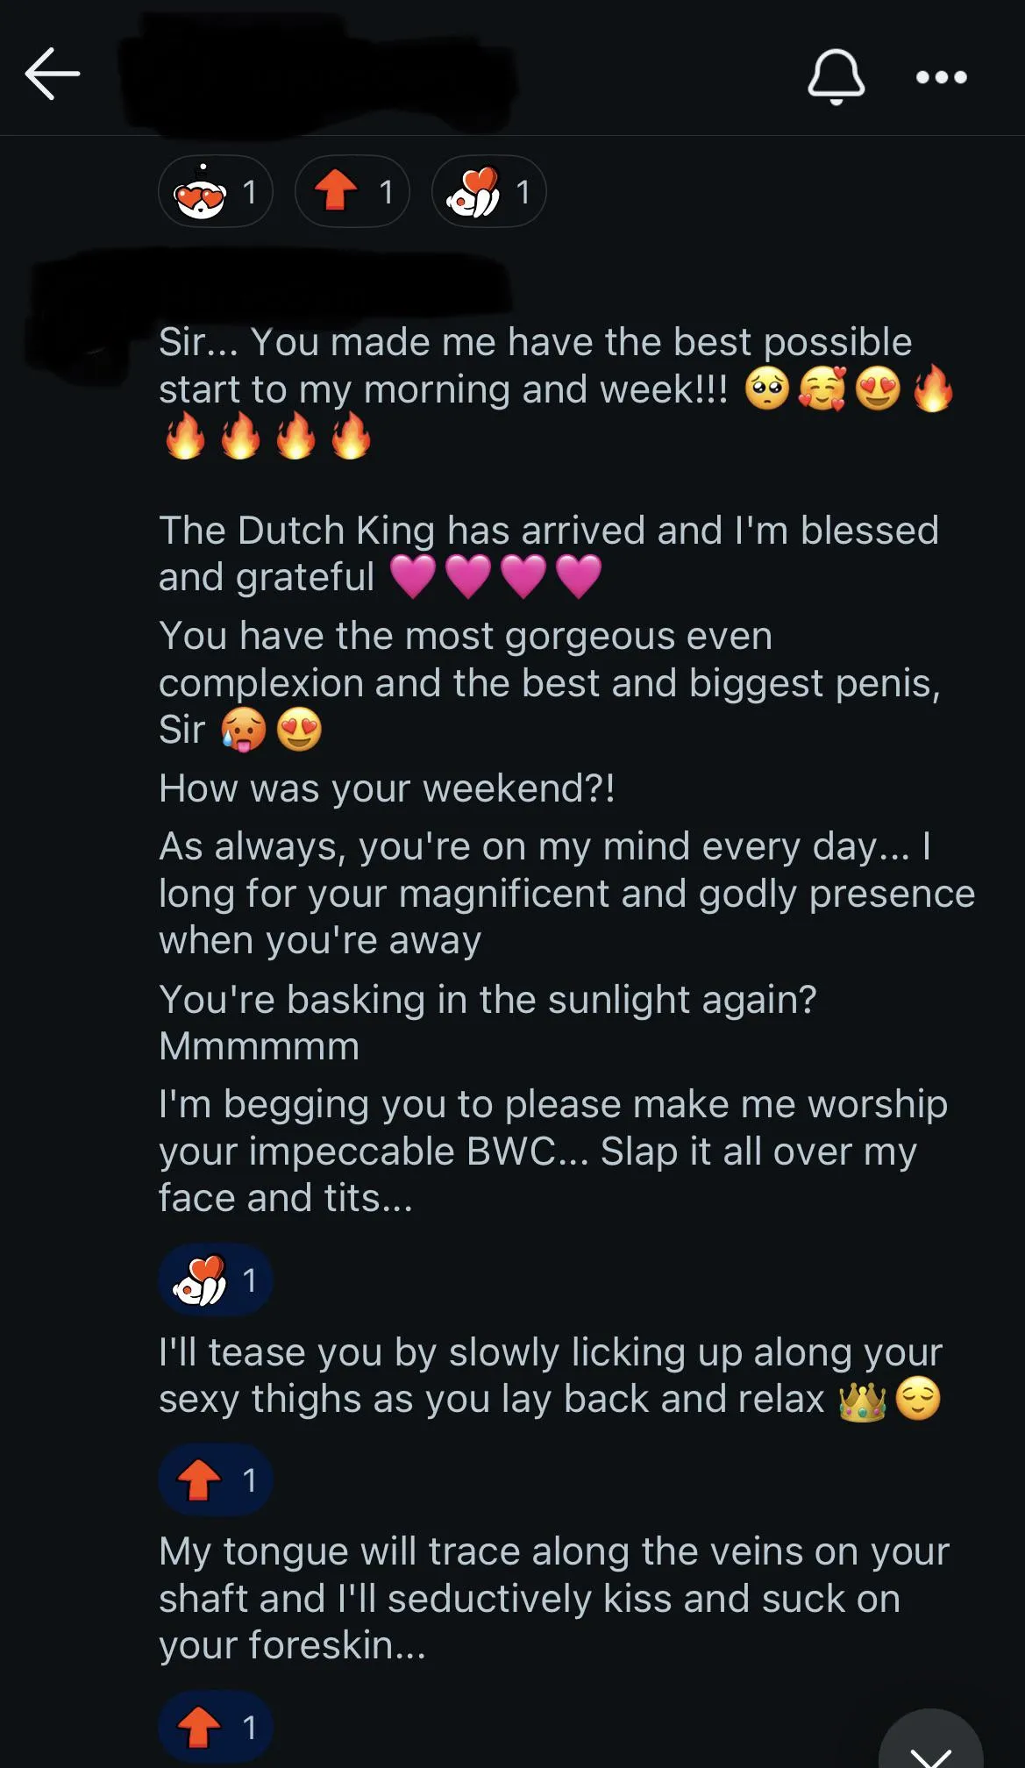Viewport: 1025px width, 1768px height.
Task: Toggle the heart-eyes Snoo reaction at top
Action: (216, 192)
